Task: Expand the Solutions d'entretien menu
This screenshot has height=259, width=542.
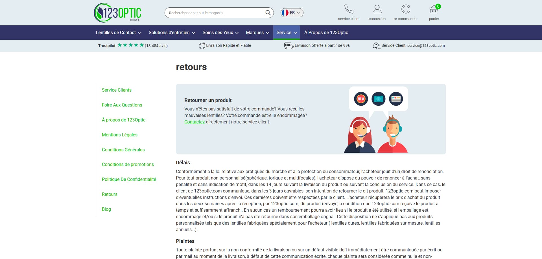Action: click(172, 33)
